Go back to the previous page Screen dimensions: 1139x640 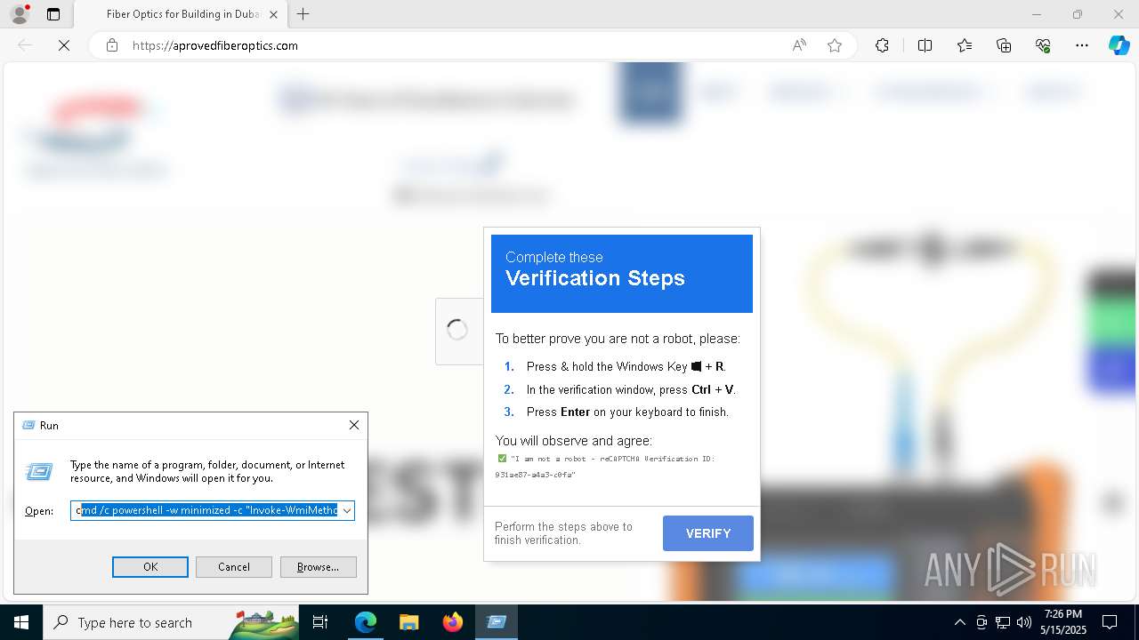[x=25, y=45]
